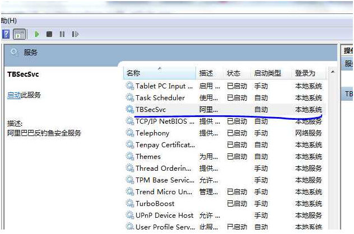The width and height of the screenshot is (354, 234).
Task: Select the TCP/IP NetBIOS ... service name
Action: click(165, 121)
